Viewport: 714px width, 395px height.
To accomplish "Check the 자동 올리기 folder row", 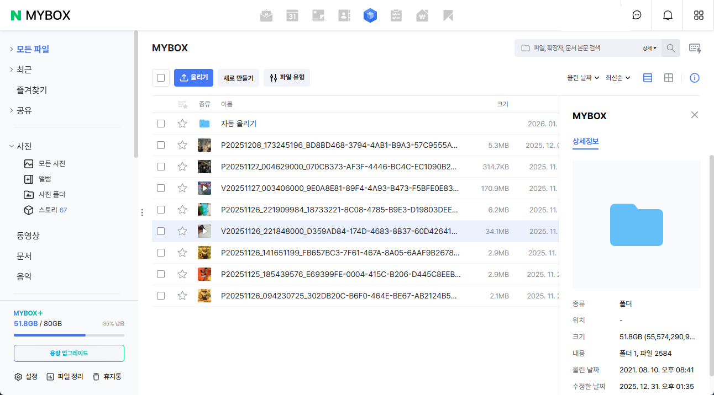I will (161, 124).
